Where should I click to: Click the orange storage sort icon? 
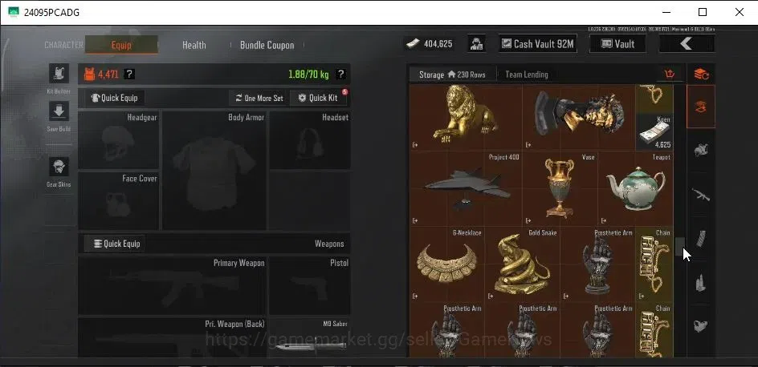pos(670,75)
